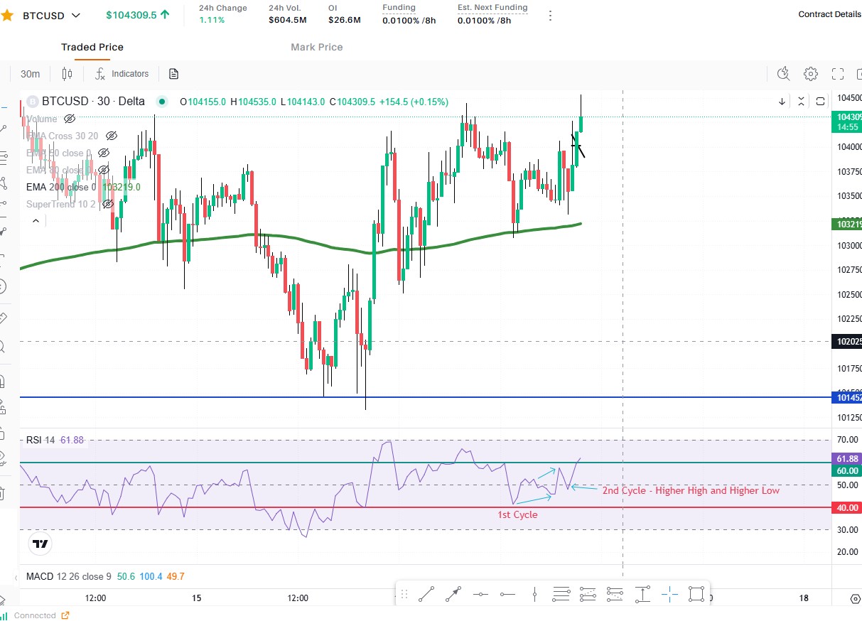Select the Traded Price tab
862x621 pixels.
pyautogui.click(x=92, y=47)
